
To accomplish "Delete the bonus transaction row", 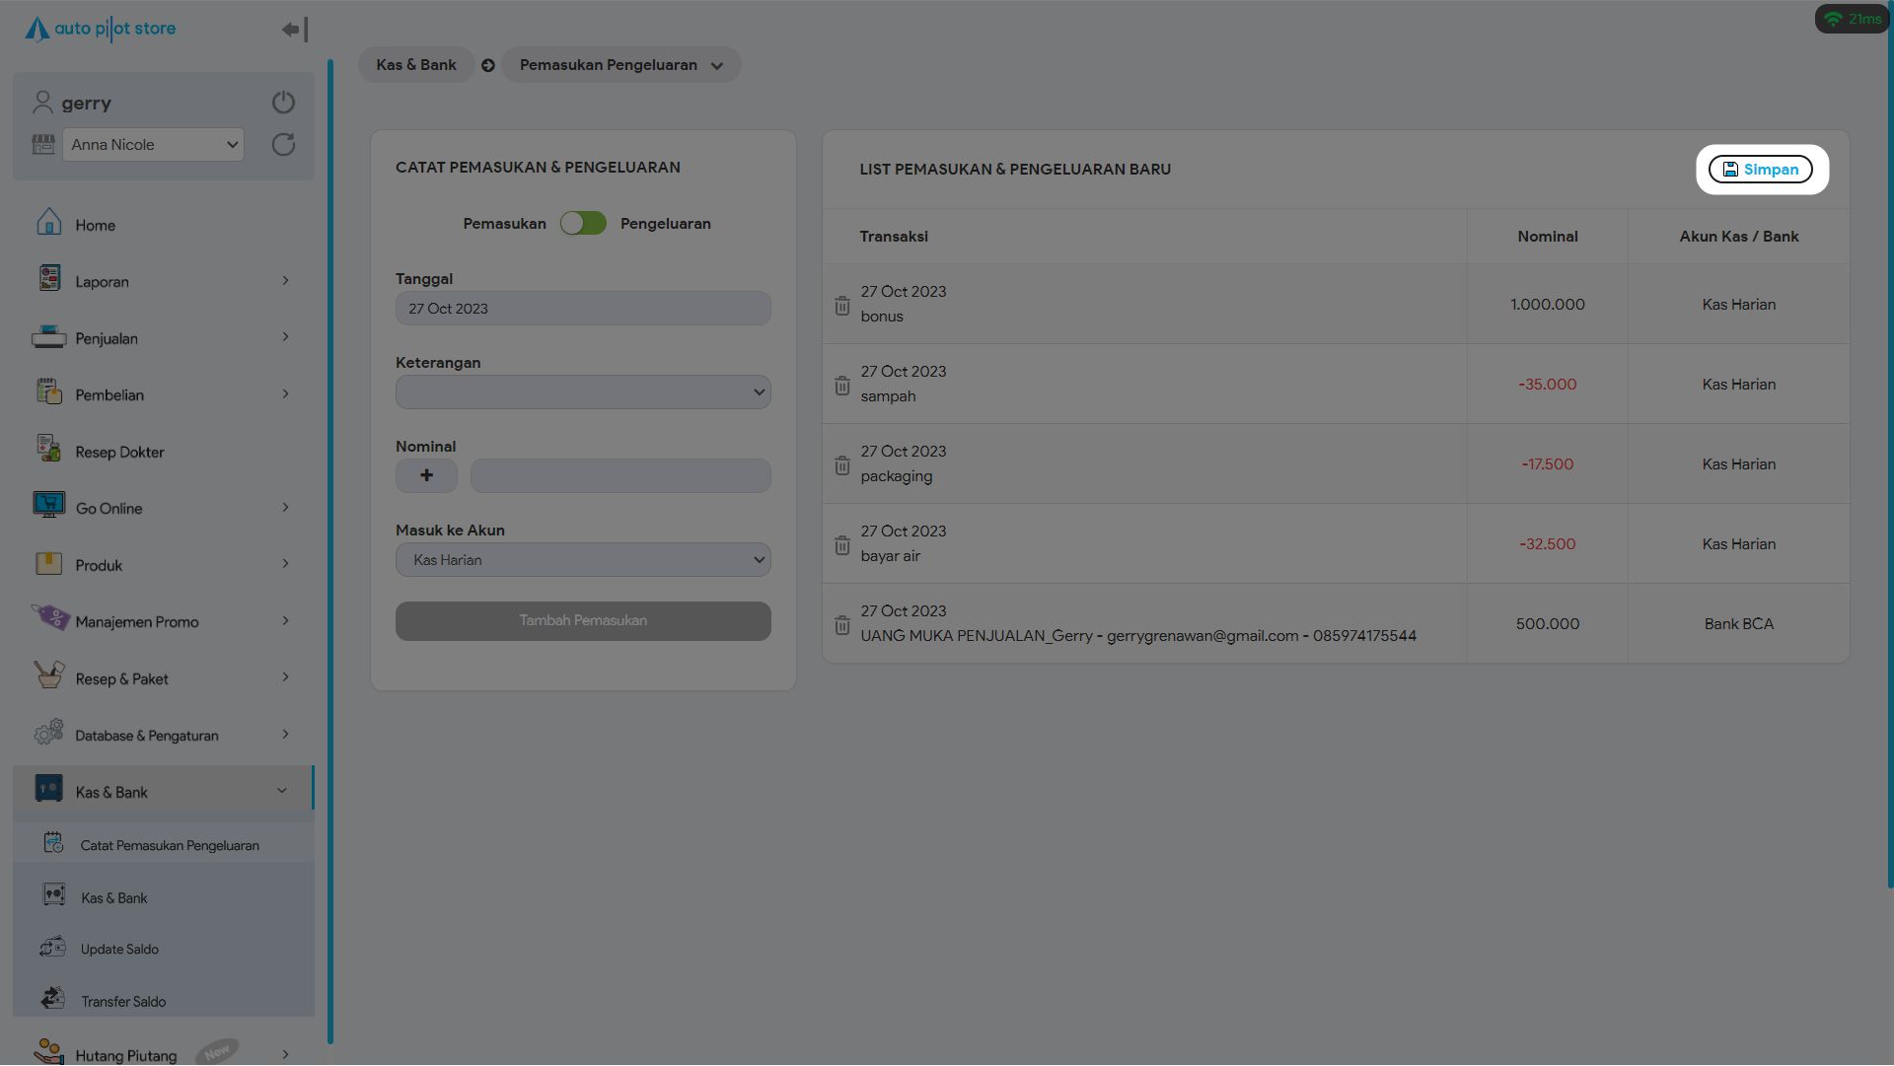I will 841,306.
